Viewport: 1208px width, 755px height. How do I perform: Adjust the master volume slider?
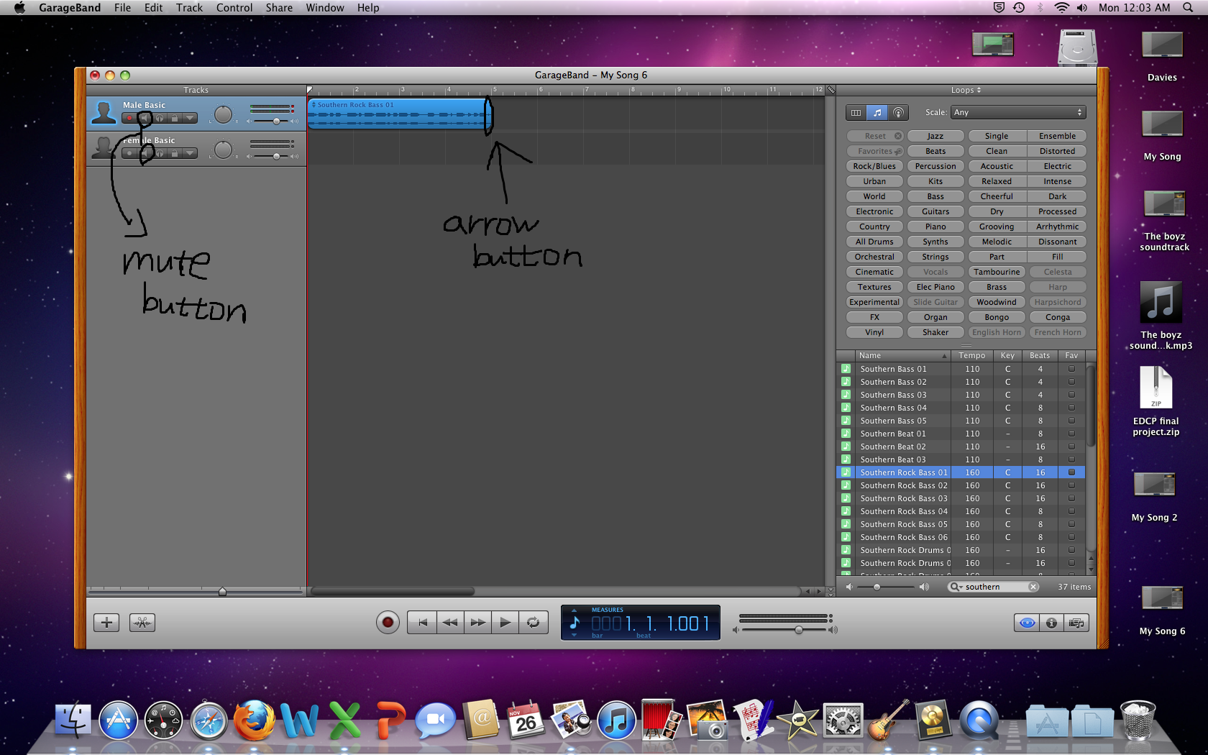[x=799, y=630]
